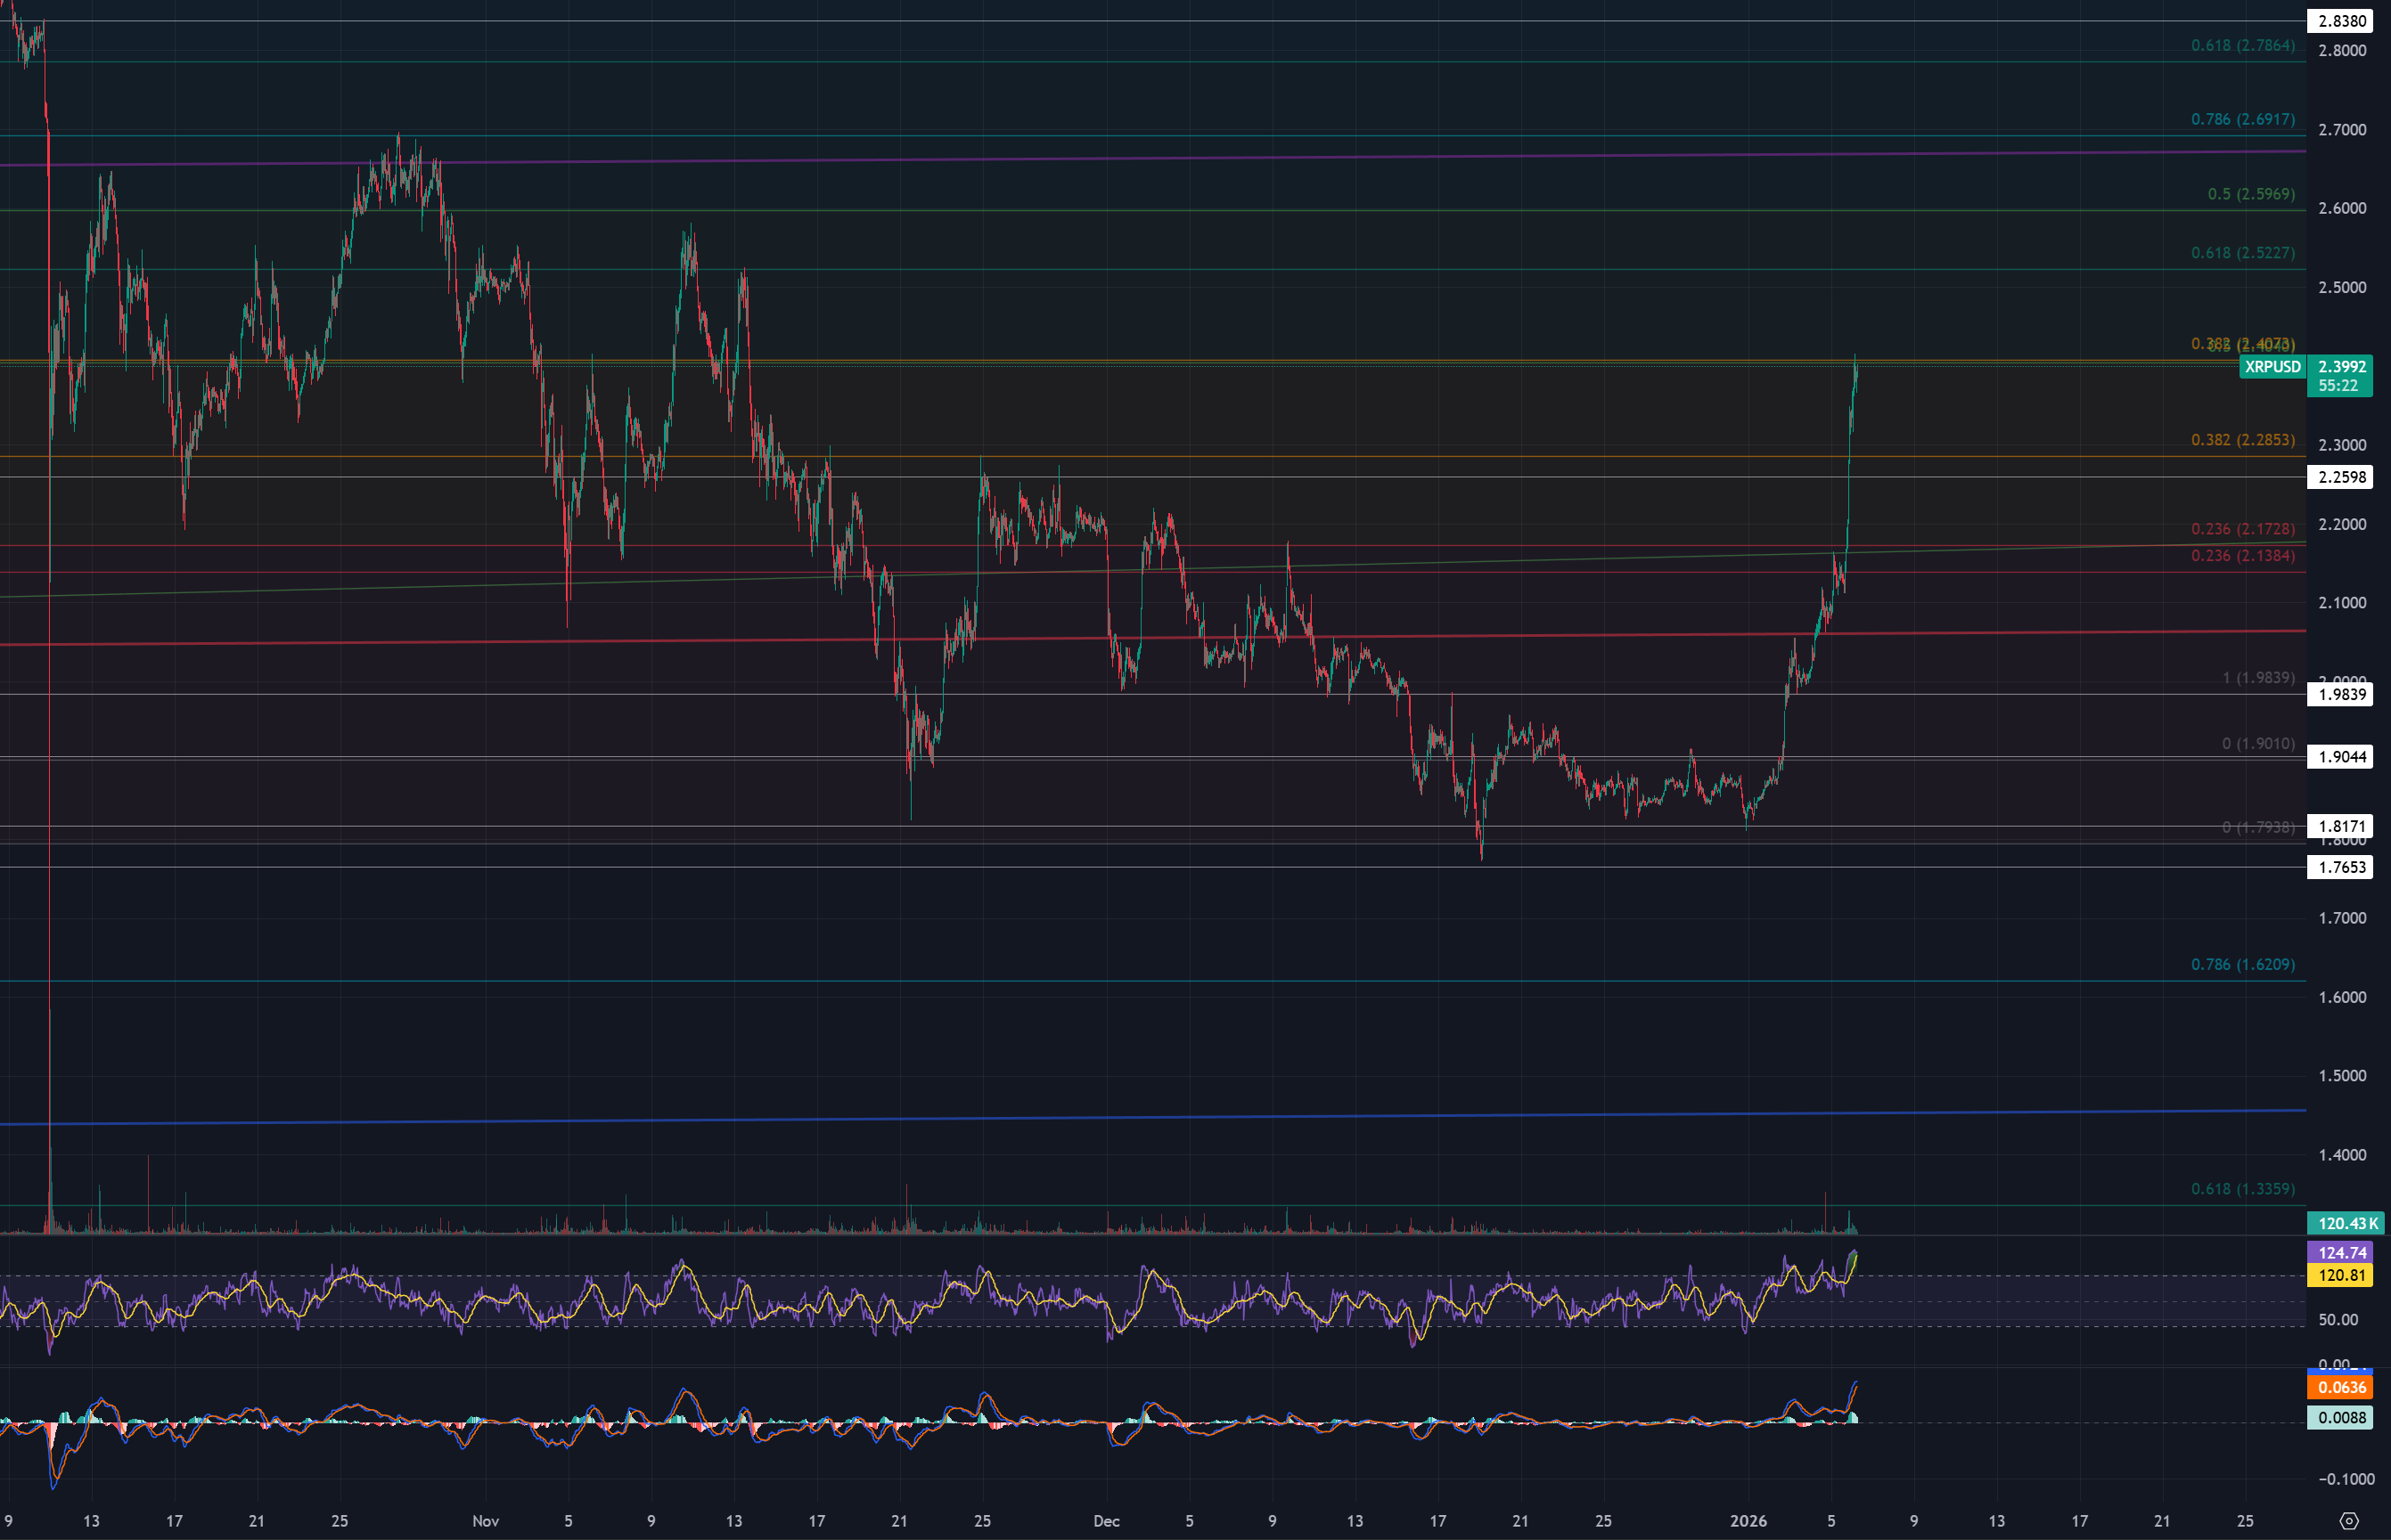Click the Nov label on time axis
The width and height of the screenshot is (2391, 1540).
pos(485,1521)
